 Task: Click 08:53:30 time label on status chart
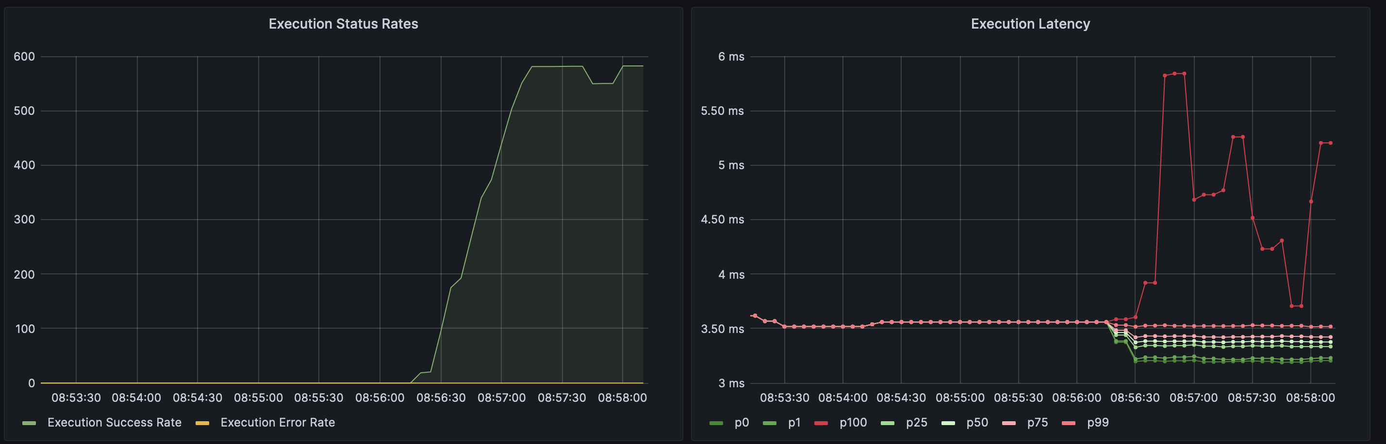[x=76, y=398]
